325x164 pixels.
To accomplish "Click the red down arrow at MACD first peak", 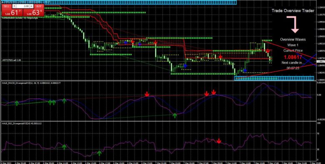I will click(x=147, y=94).
